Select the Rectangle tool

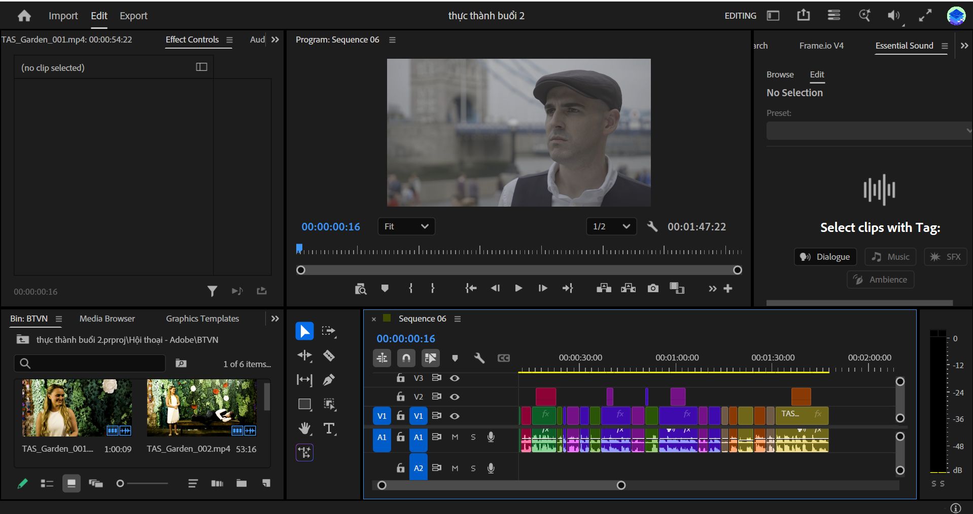pyautogui.click(x=304, y=404)
